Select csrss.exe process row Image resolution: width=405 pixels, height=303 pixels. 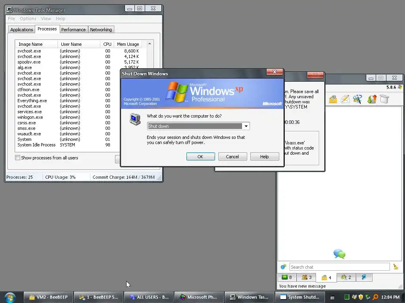coord(68,123)
